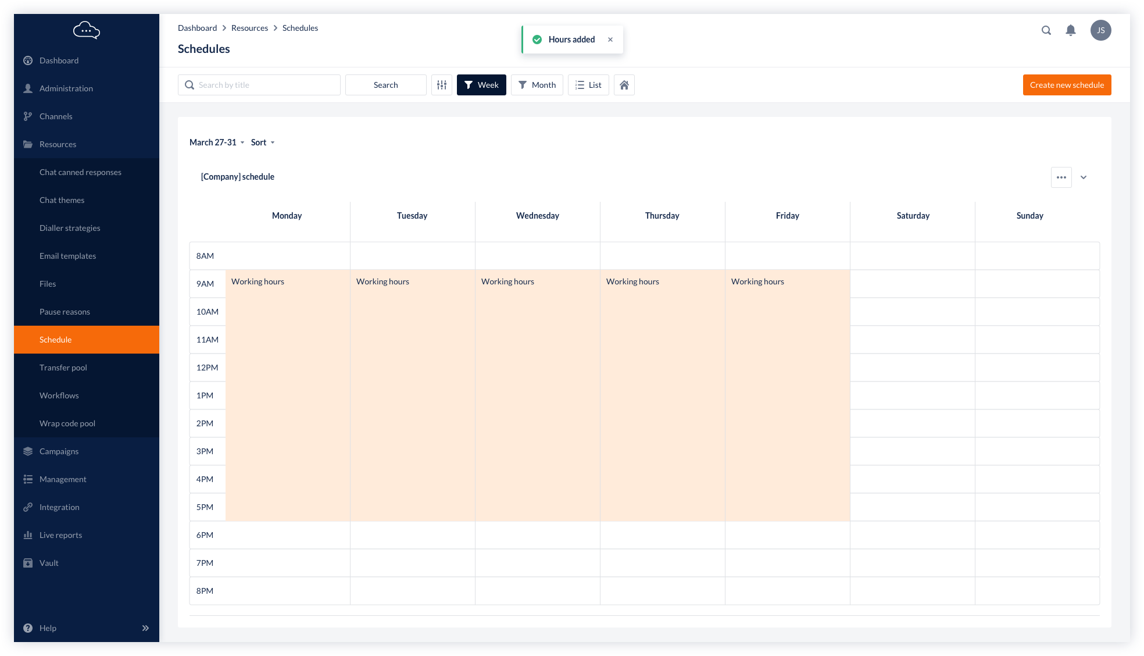
Task: Switch to Month view
Action: (x=537, y=85)
